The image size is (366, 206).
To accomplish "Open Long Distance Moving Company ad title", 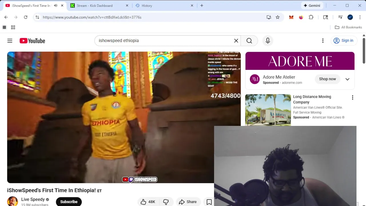I will coord(312,99).
